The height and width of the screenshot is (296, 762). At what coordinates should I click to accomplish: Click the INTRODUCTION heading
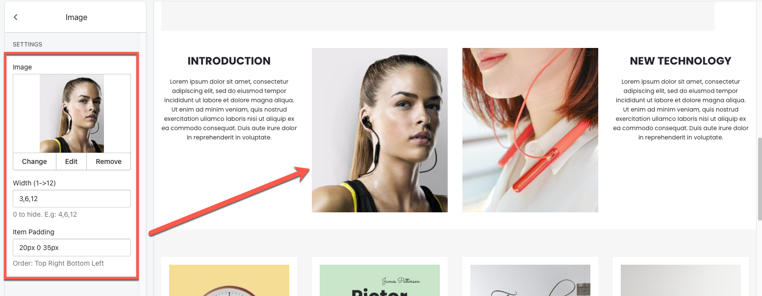(229, 61)
